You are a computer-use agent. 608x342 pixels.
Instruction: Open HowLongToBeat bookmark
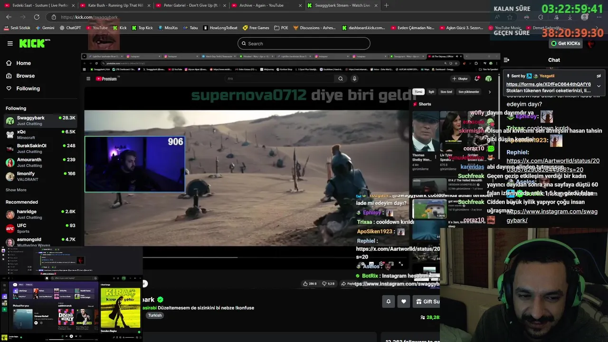(x=220, y=28)
